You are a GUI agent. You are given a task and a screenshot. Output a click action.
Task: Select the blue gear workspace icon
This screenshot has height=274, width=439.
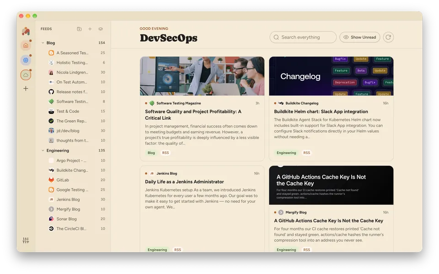pyautogui.click(x=26, y=60)
